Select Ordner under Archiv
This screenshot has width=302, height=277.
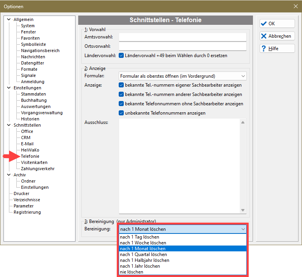28,181
